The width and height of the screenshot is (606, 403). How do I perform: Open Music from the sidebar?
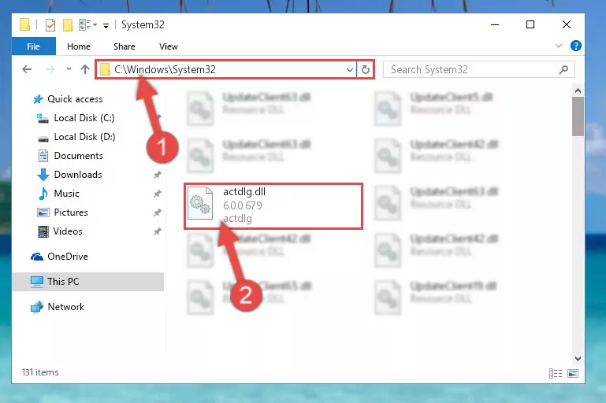(x=66, y=194)
